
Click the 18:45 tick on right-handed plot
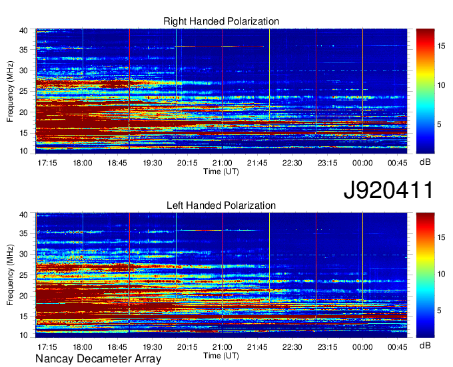(x=117, y=163)
